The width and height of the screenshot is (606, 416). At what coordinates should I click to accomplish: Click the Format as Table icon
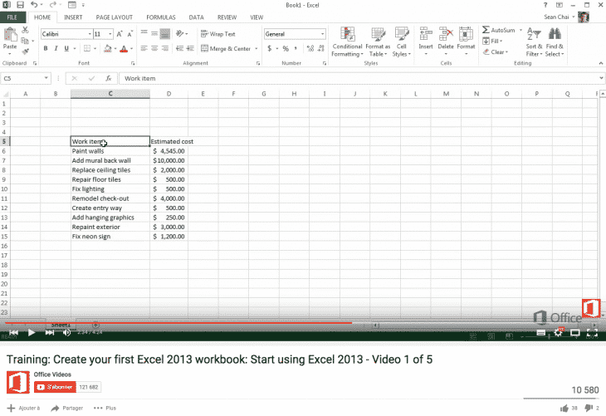tap(378, 42)
